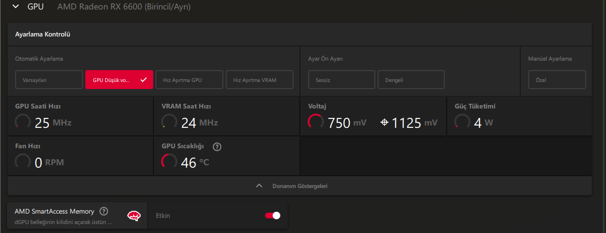The width and height of the screenshot is (606, 233).
Task: Click the 1125 mV target value
Action: click(x=415, y=123)
